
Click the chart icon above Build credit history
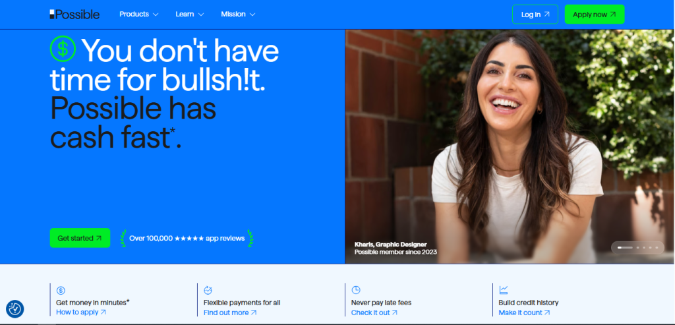pyautogui.click(x=503, y=290)
